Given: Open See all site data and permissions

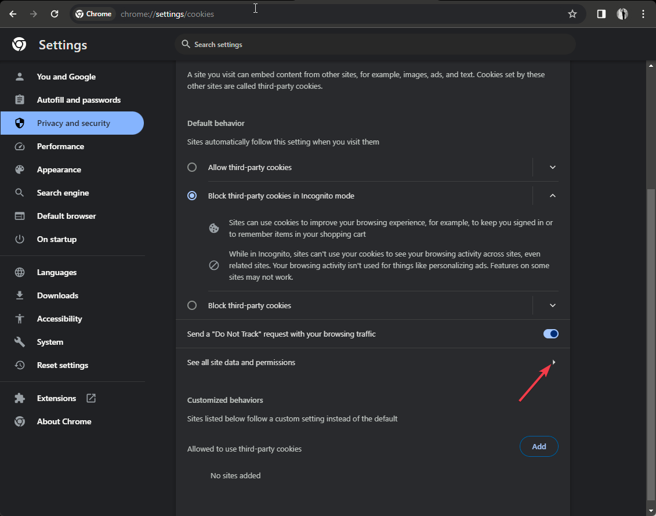Looking at the screenshot, I should [x=372, y=362].
